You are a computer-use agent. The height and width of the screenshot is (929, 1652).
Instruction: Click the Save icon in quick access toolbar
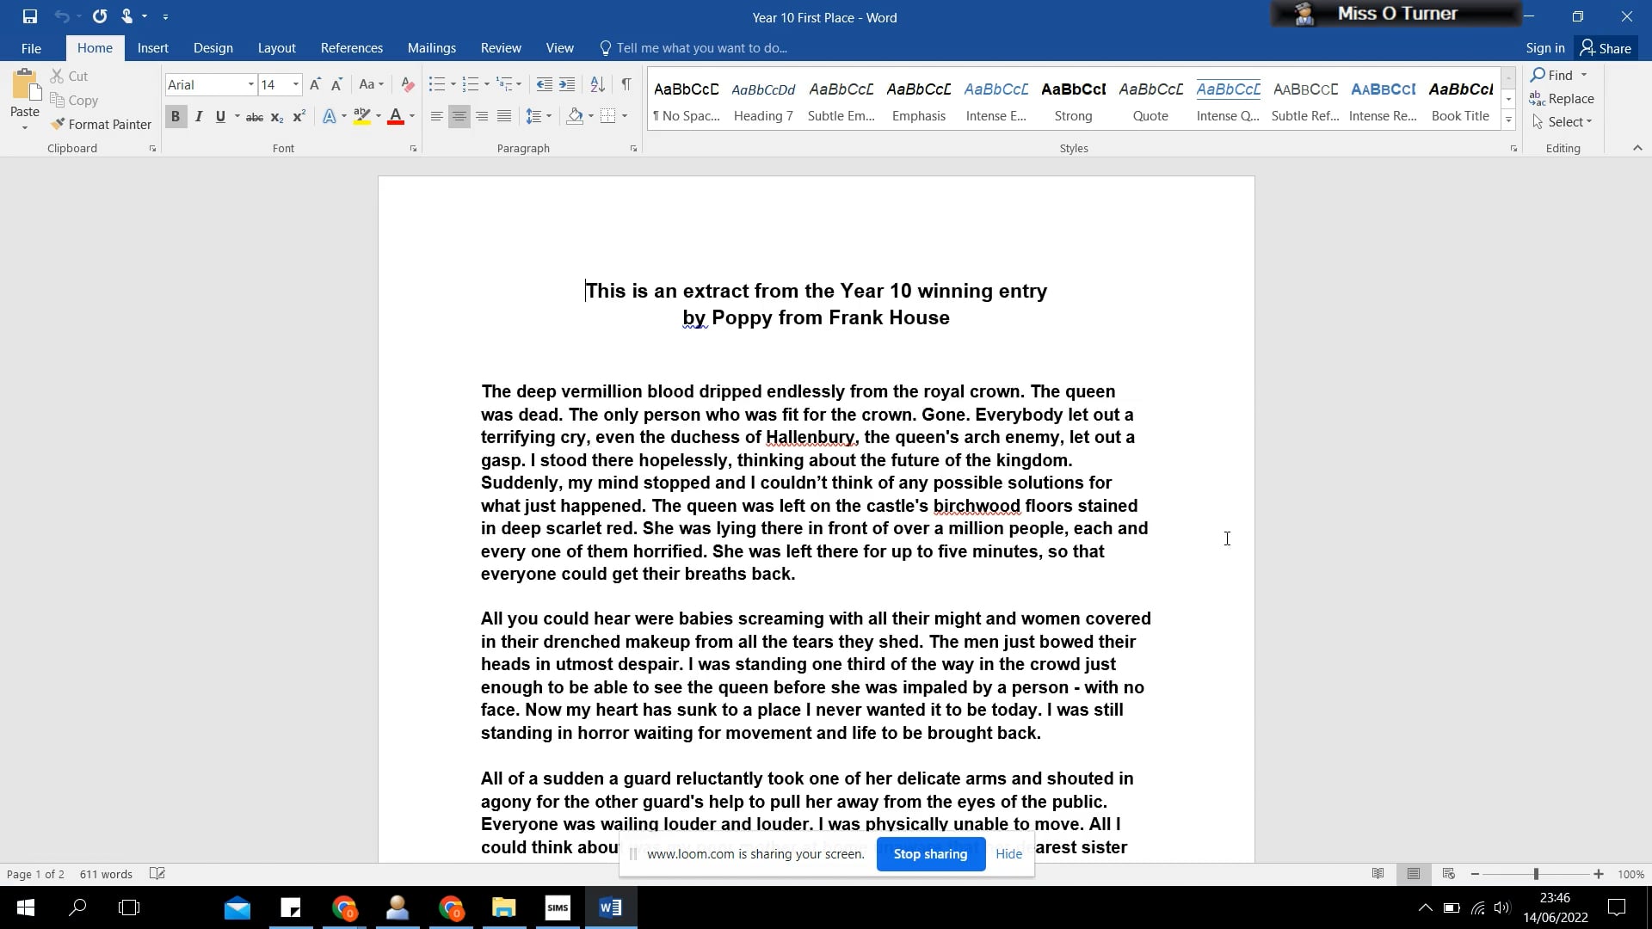(x=30, y=16)
